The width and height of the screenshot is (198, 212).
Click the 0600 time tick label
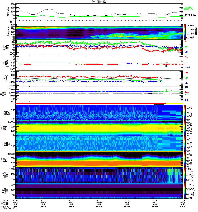183,206
